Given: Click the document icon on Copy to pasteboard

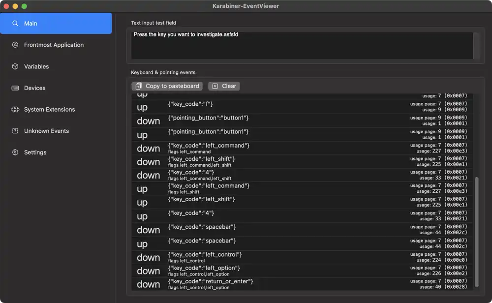Looking at the screenshot, I should [139, 86].
